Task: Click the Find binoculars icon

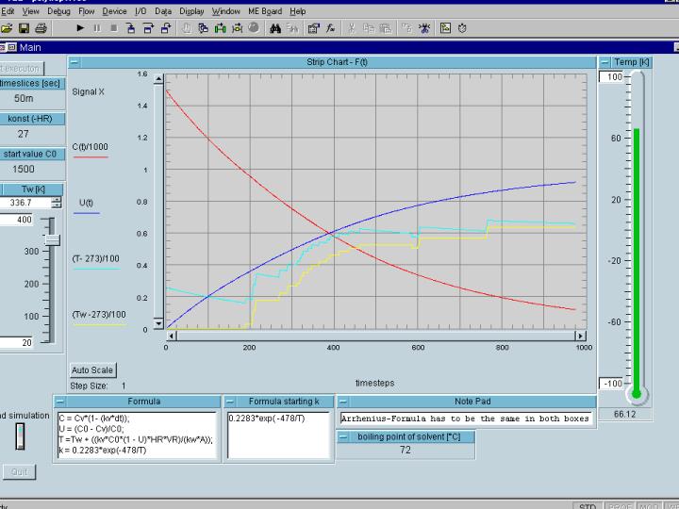Action: point(275,28)
